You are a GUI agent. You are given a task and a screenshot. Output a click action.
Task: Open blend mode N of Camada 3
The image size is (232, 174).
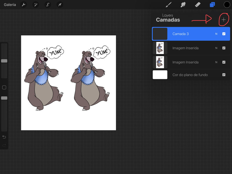tap(216, 34)
